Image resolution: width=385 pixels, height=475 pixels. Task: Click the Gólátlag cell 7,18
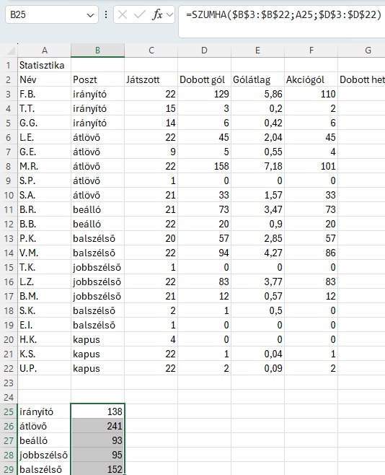tap(257, 166)
